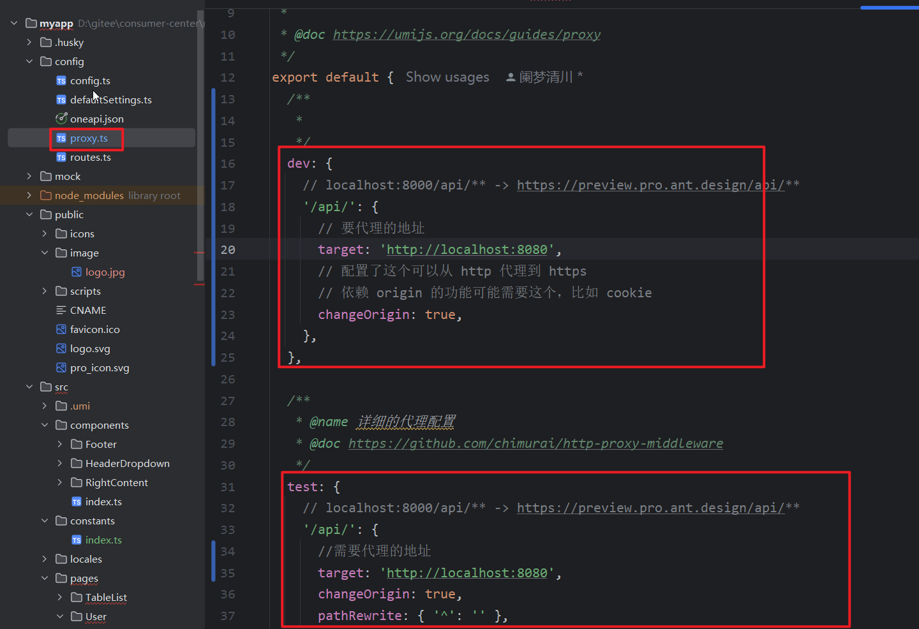Open github http-proxy-middleware link

535,443
